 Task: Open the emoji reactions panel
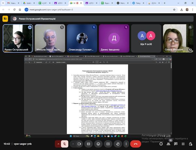pos(98,143)
